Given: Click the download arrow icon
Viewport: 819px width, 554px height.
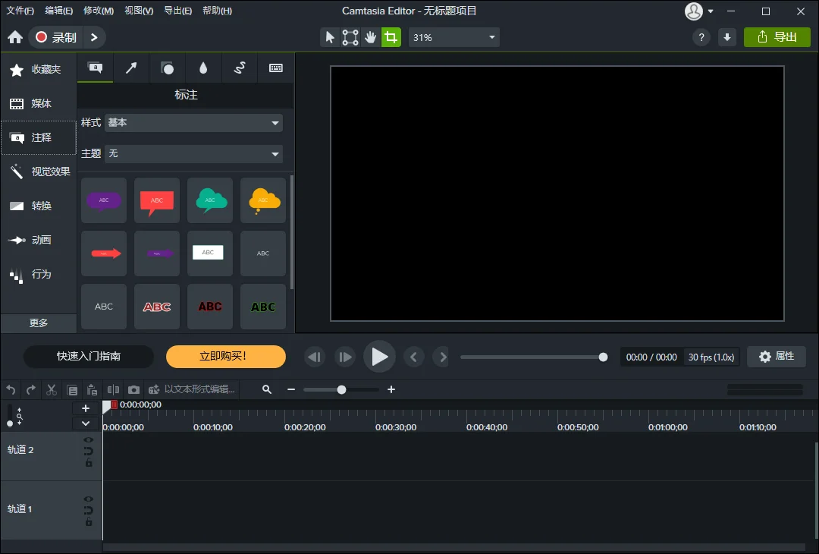Looking at the screenshot, I should point(727,37).
